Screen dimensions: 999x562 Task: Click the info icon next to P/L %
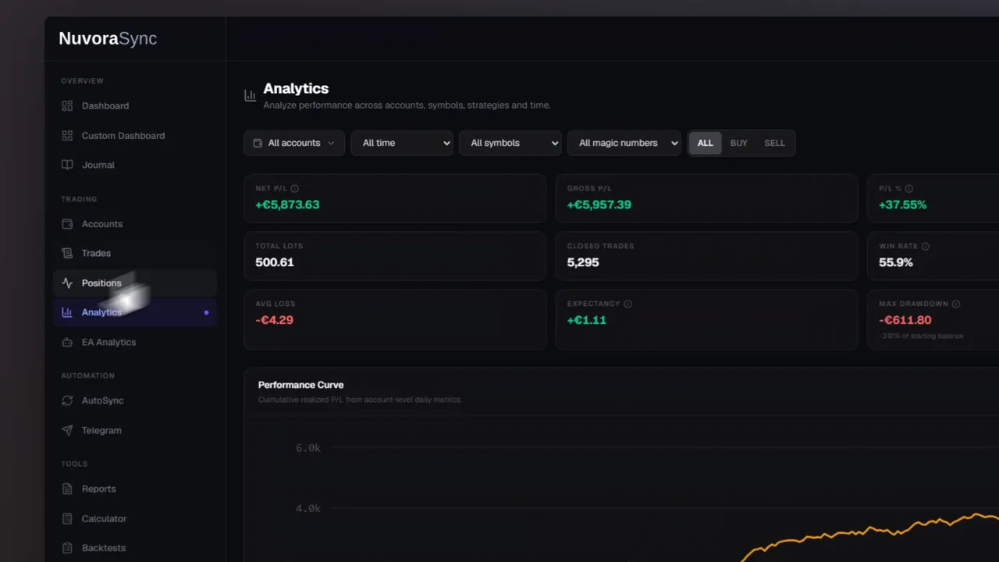point(908,188)
